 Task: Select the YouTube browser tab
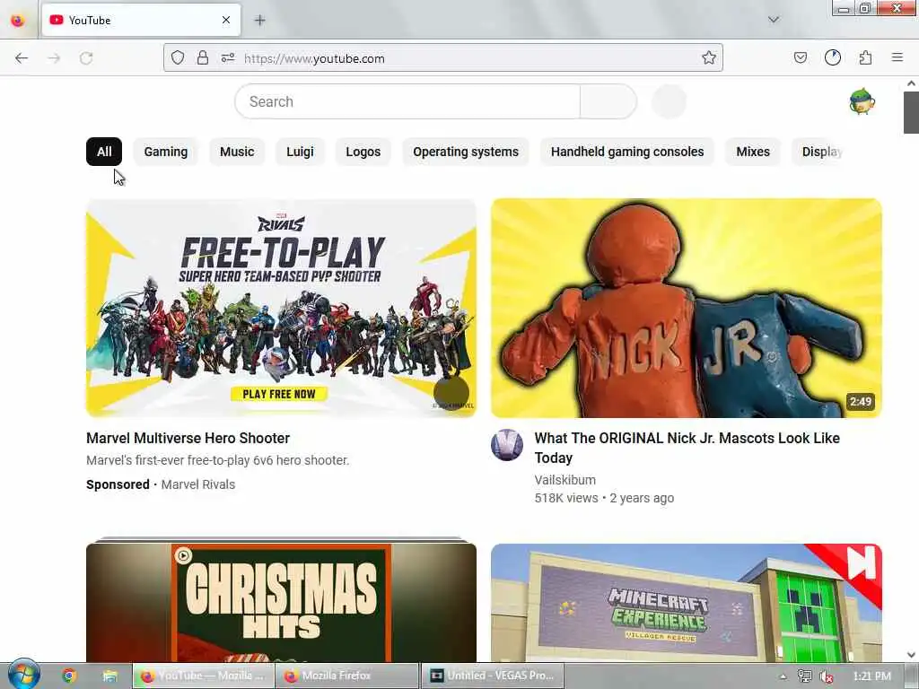pos(141,20)
